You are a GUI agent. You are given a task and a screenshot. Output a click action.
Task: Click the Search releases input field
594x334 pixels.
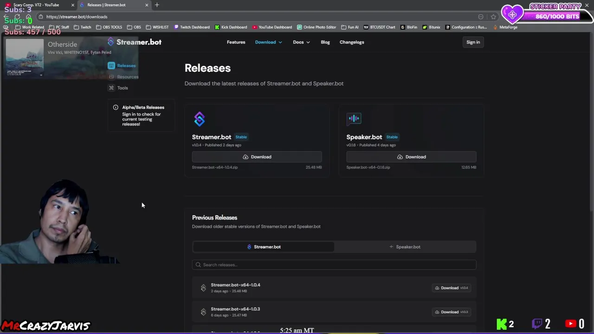point(334,265)
